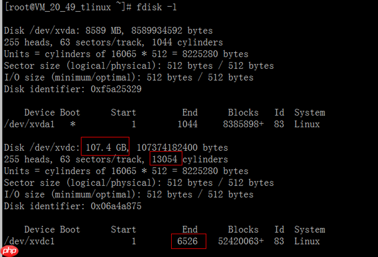Click the disk identifier 0x06a4a875
Screen dimensions: 378x257
(116, 206)
